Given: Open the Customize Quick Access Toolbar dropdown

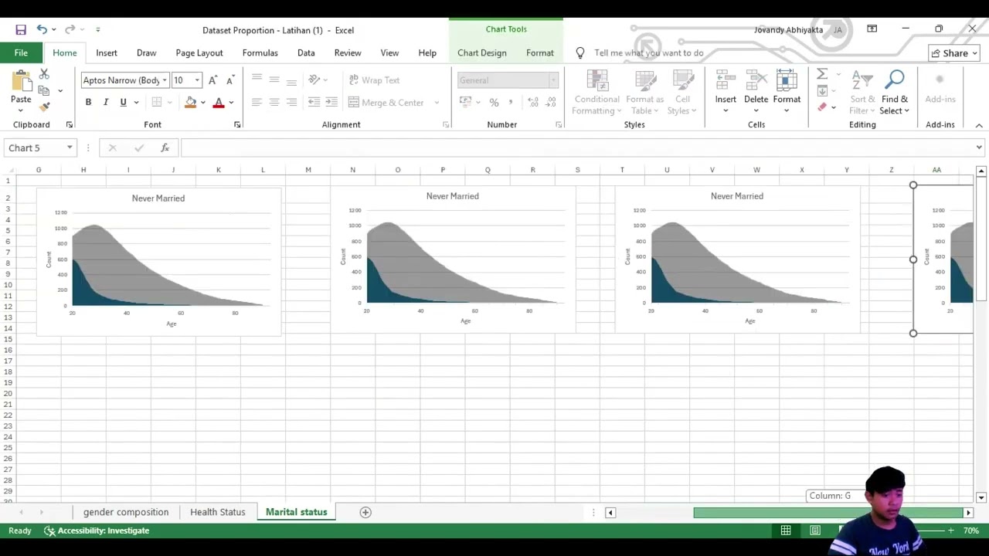Looking at the screenshot, I should tap(97, 30).
